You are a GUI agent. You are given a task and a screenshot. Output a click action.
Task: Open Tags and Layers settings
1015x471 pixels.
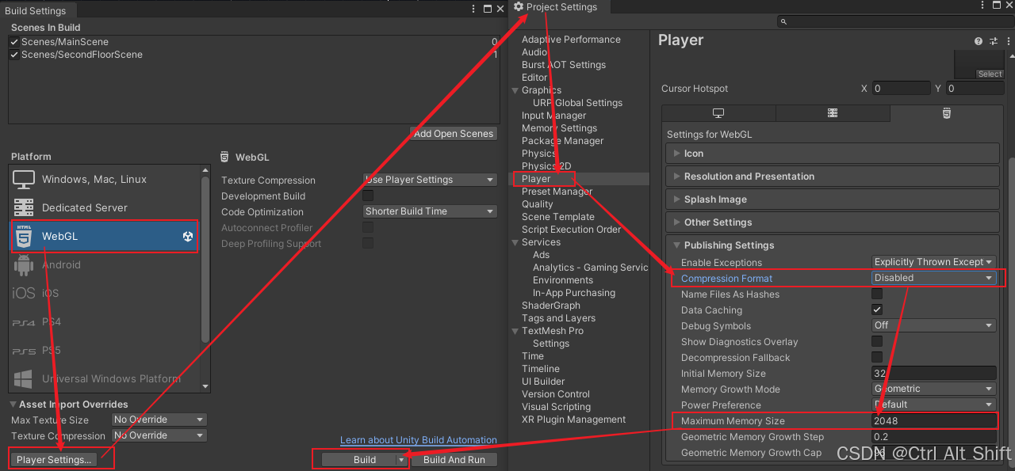click(x=558, y=318)
